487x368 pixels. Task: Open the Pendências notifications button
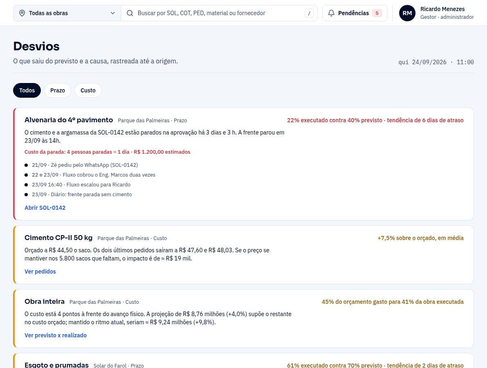click(x=355, y=13)
